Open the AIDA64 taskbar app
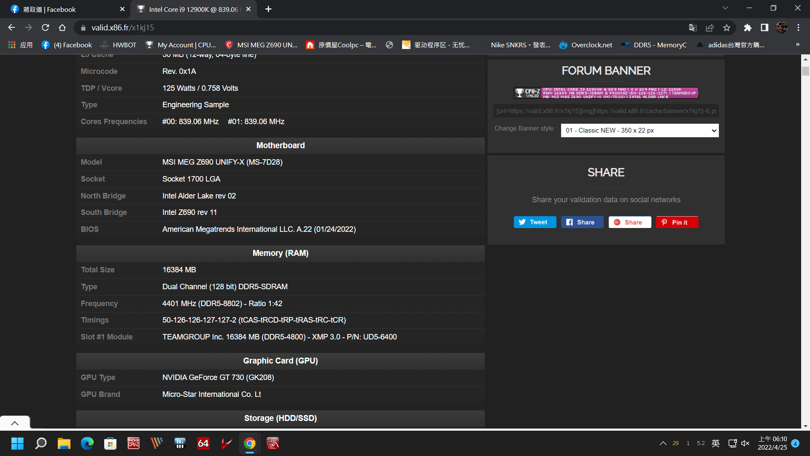This screenshot has width=810, height=456. (203, 443)
